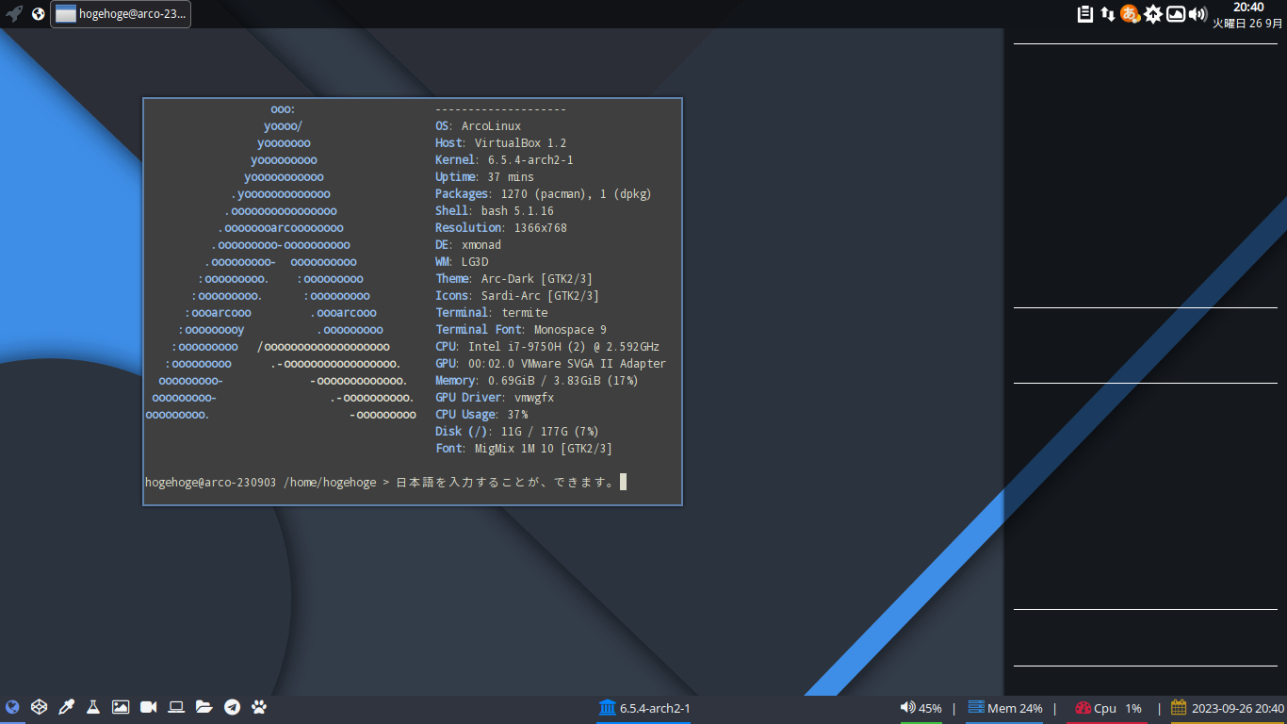Click the GPU Driver: vmwgfx line
1287x724 pixels.
(x=495, y=398)
